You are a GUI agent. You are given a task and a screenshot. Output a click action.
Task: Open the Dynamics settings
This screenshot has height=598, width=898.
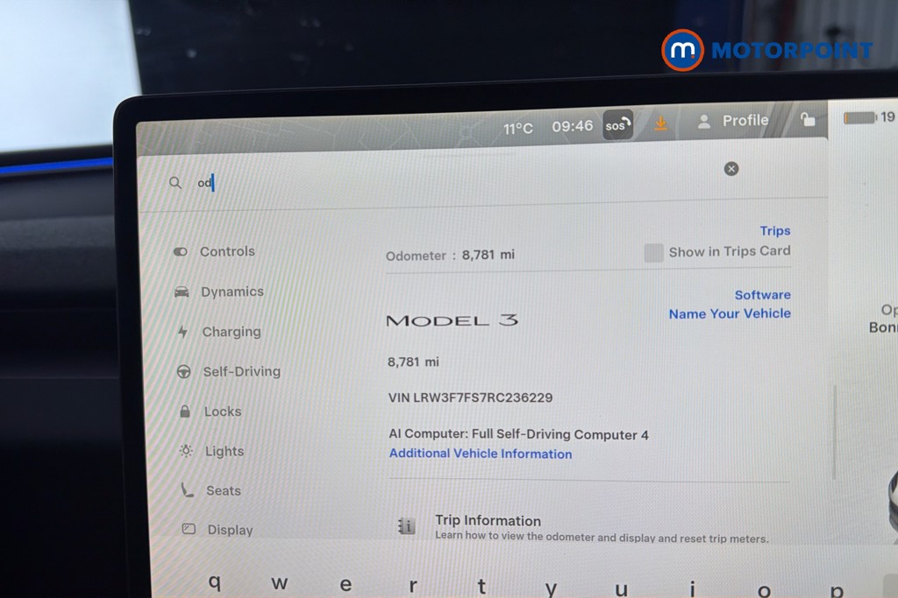tap(232, 292)
